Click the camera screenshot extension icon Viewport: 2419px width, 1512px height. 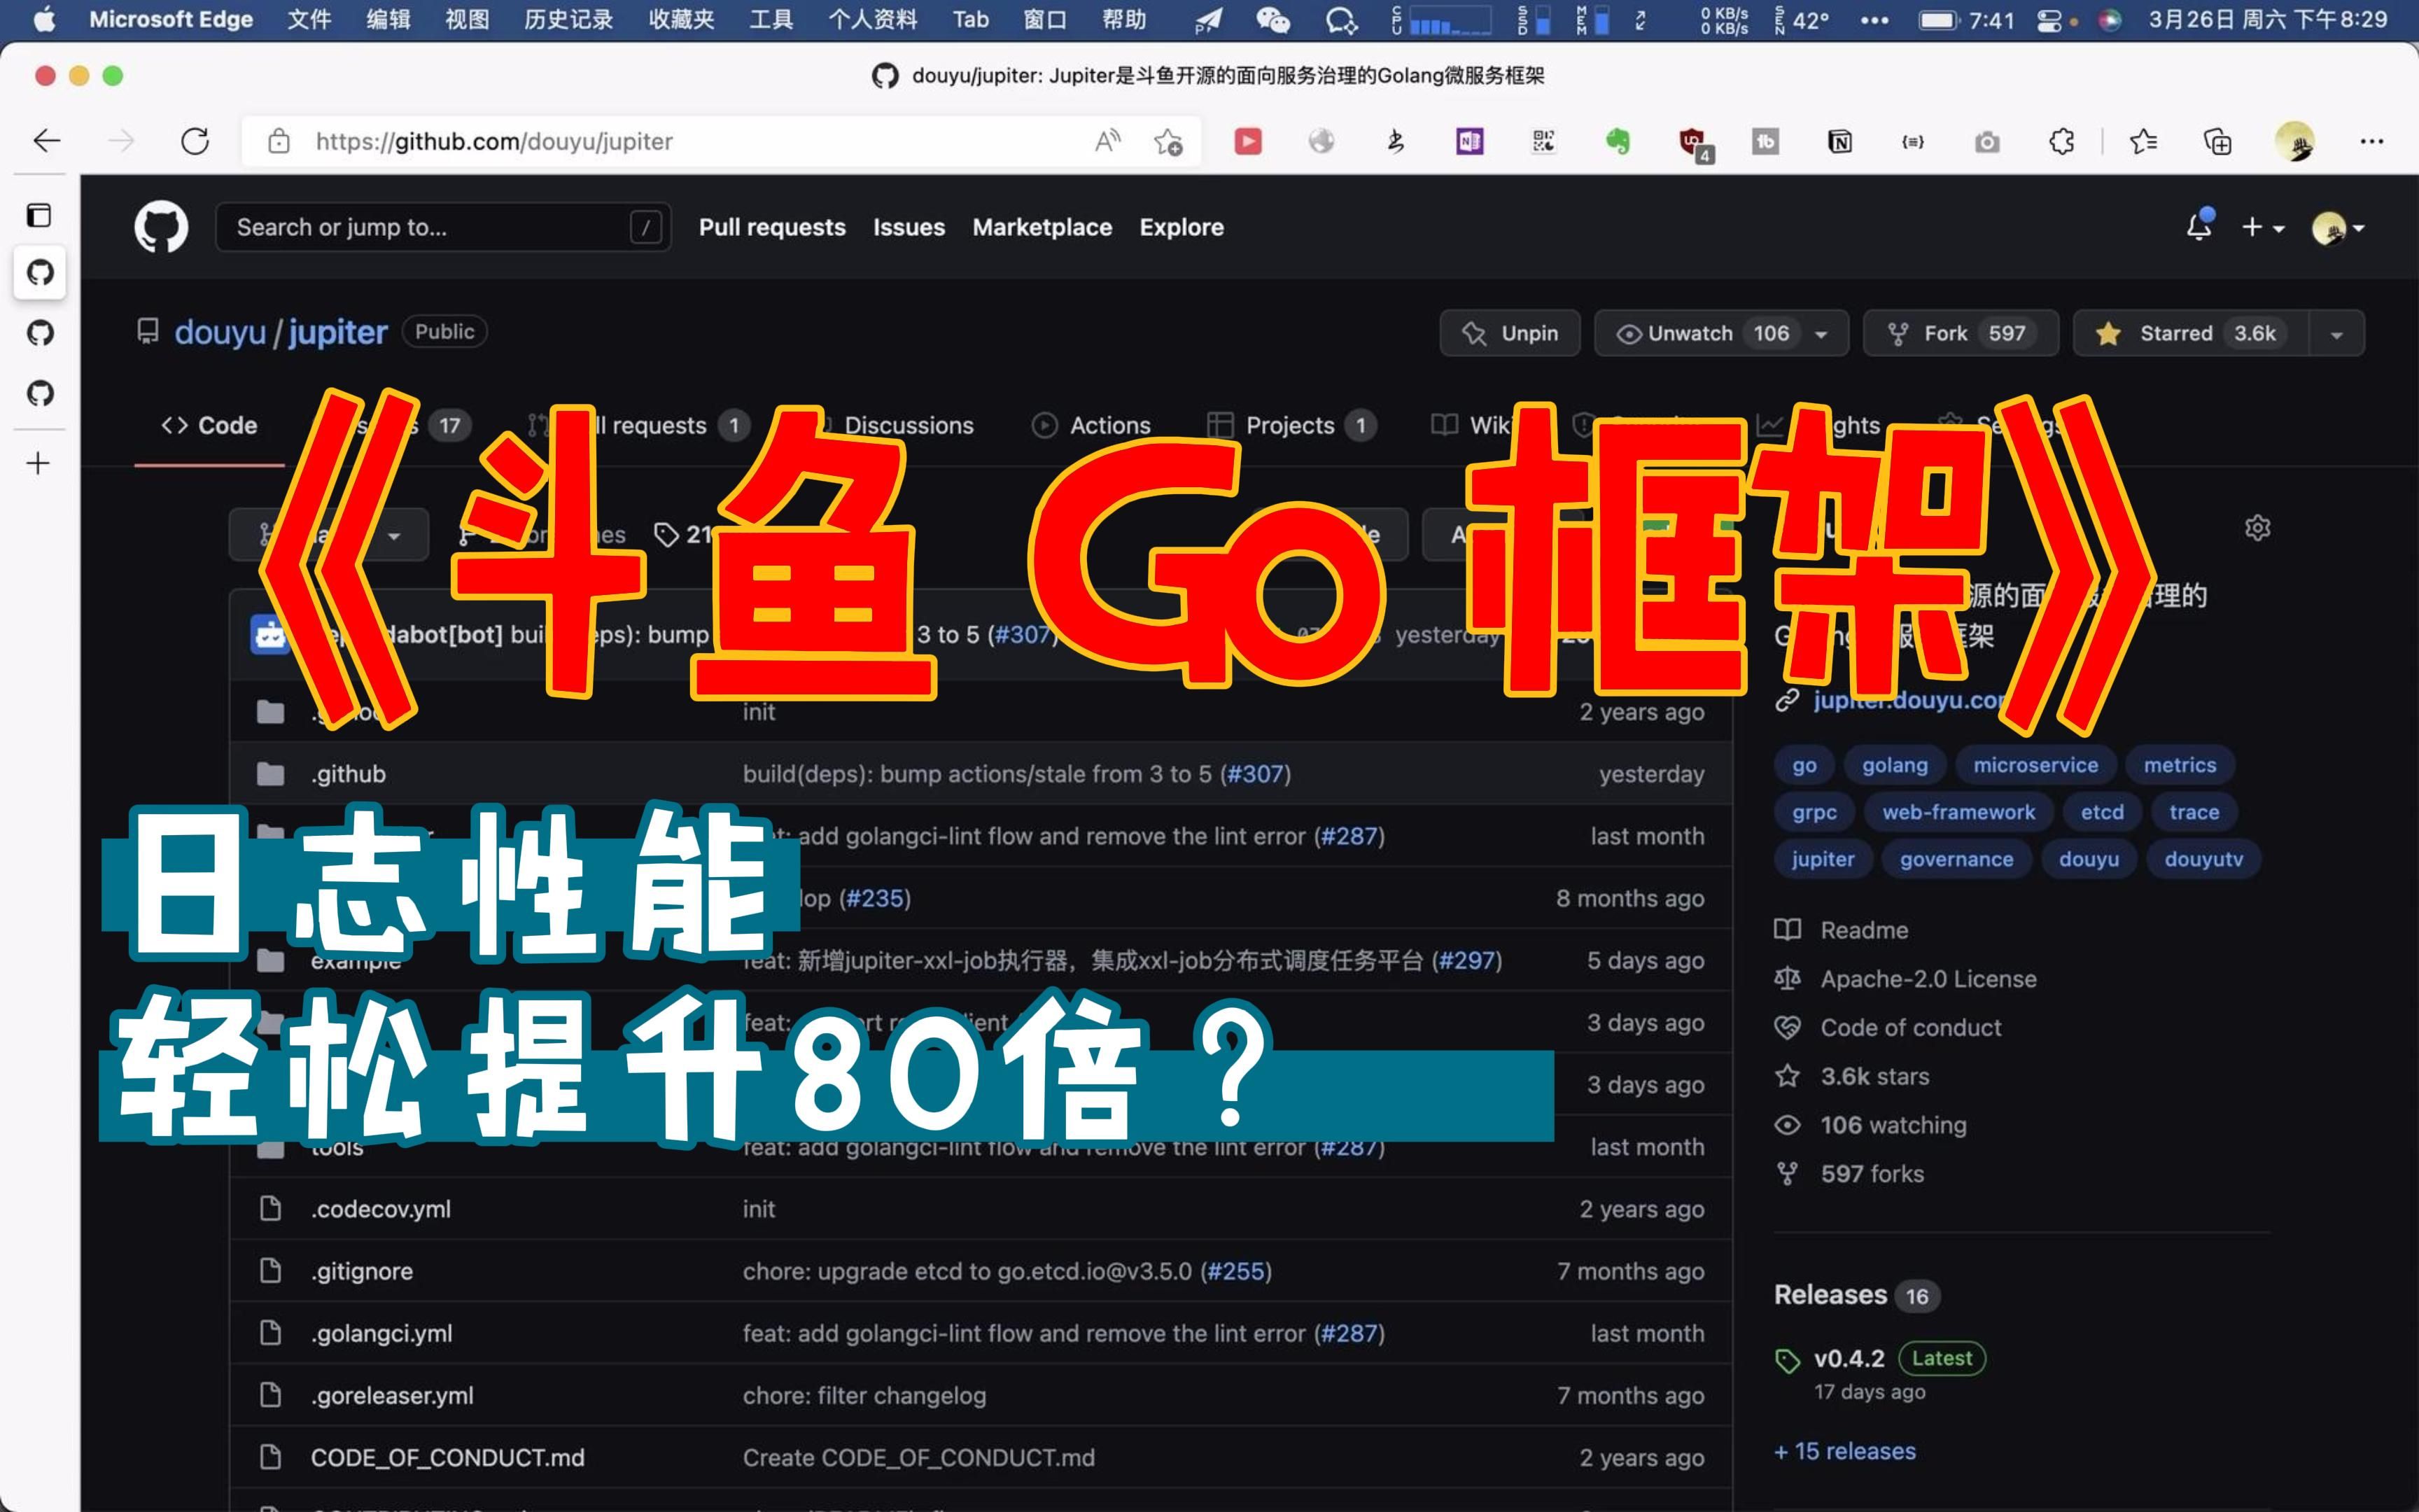pos(1987,141)
